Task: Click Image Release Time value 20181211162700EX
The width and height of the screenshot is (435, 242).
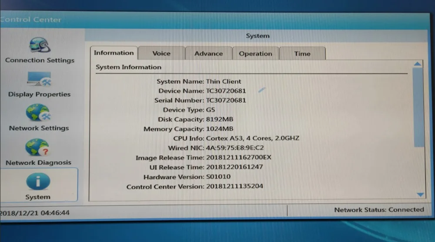Action: click(238, 157)
